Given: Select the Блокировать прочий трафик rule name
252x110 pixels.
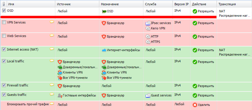Looking at the screenshot, I should tap(28, 104).
